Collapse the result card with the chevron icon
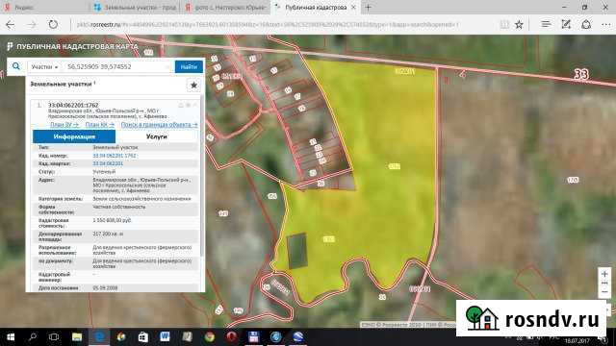This screenshot has width=616, height=346. tap(195, 105)
